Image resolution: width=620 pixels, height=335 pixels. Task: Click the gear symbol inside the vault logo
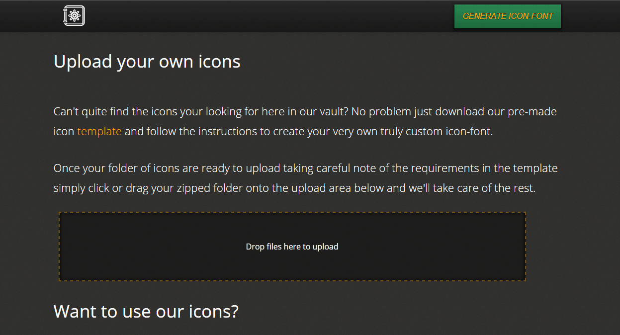tap(75, 15)
